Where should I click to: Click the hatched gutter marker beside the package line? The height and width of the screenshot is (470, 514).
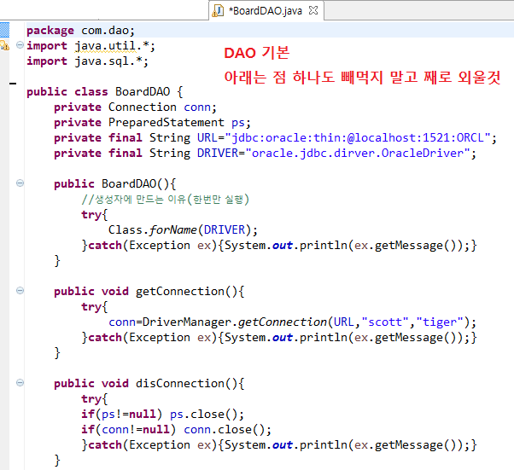pos(5,31)
